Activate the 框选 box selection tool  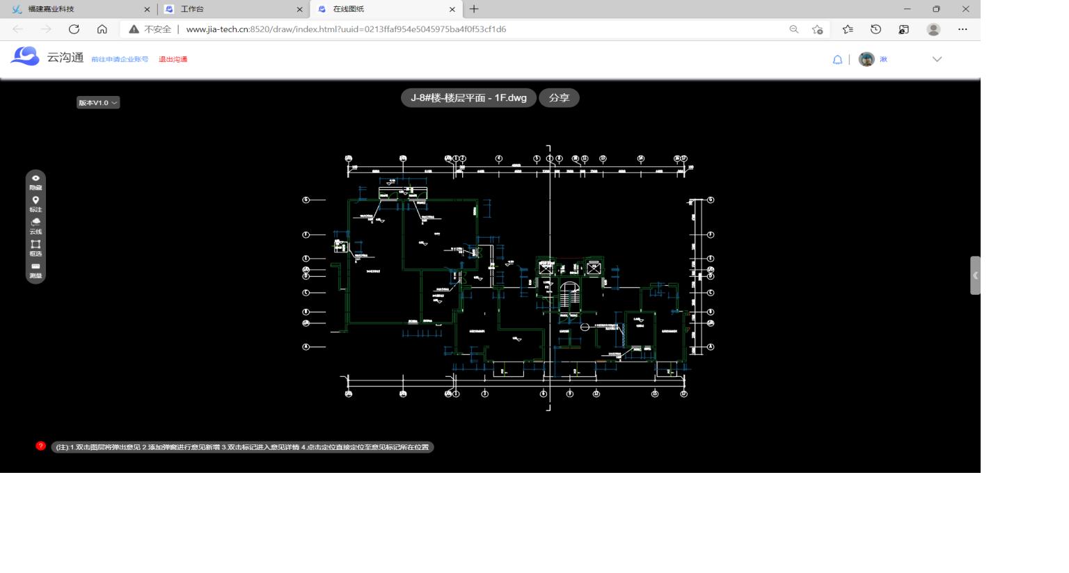35,245
